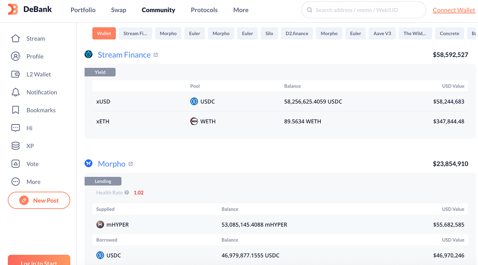Image resolution: width=478 pixels, height=265 pixels.
Task: Open the top More menu
Action: [x=241, y=10]
